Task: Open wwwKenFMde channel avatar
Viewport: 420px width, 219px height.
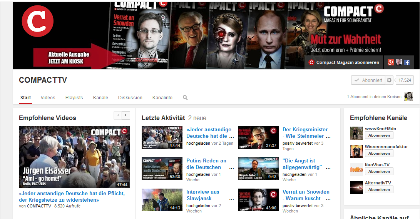Action: [x=356, y=133]
